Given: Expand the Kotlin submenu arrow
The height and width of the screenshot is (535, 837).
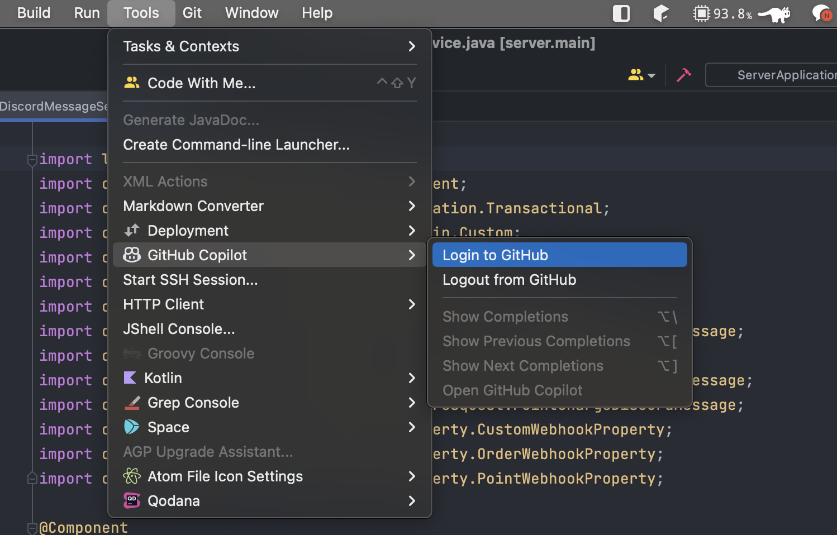Looking at the screenshot, I should click(x=412, y=378).
